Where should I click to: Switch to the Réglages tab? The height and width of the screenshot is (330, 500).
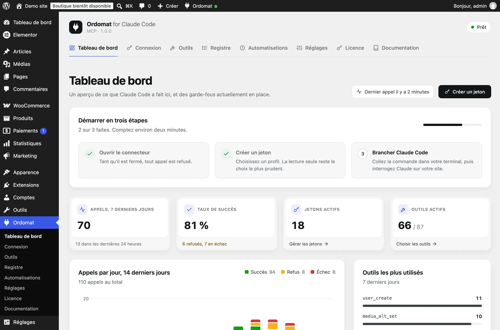(312, 48)
